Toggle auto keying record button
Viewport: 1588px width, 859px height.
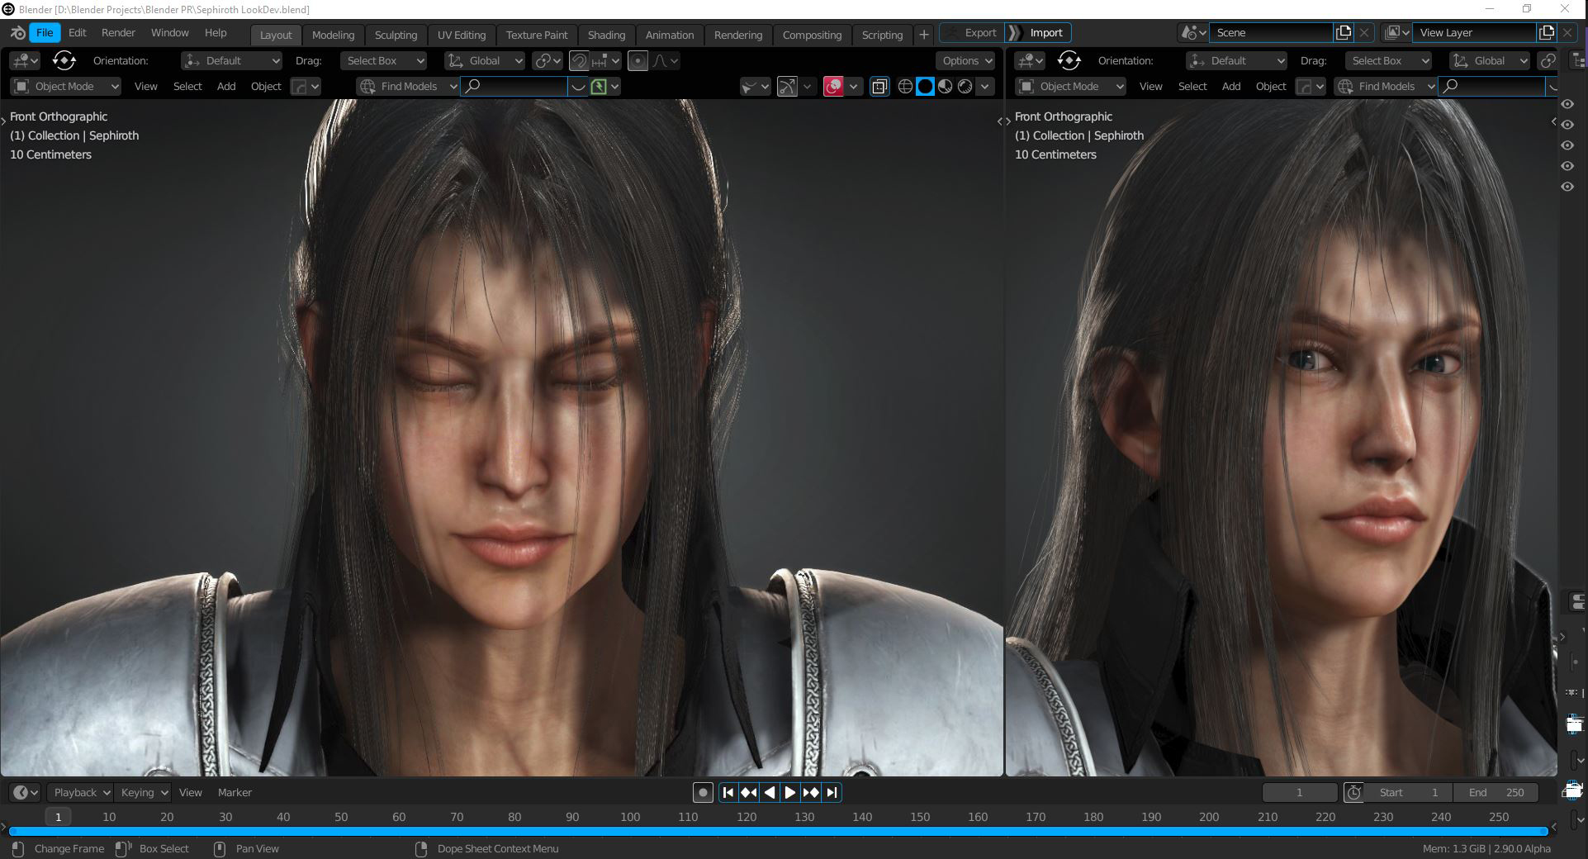click(x=703, y=793)
